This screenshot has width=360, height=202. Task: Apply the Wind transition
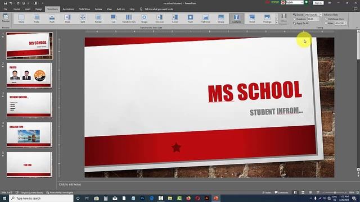(252, 19)
